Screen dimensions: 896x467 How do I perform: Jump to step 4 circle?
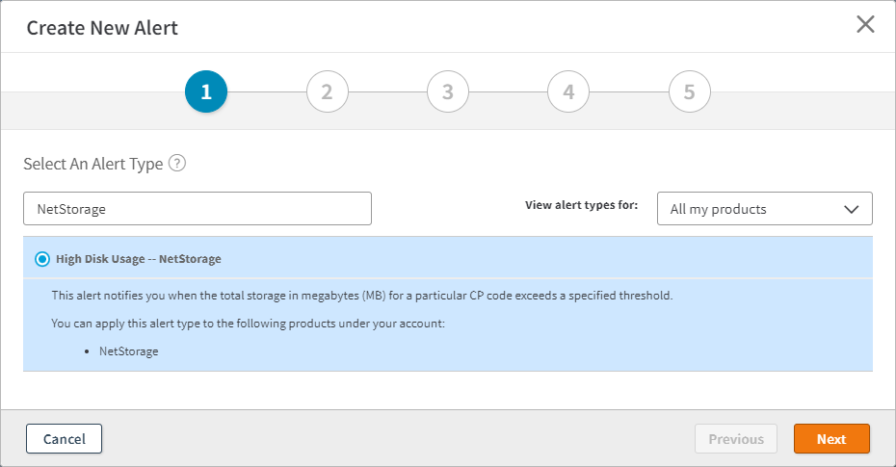pos(568,92)
